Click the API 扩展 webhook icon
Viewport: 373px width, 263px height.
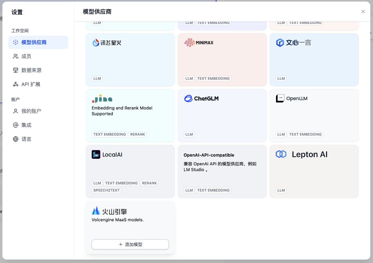coord(16,84)
